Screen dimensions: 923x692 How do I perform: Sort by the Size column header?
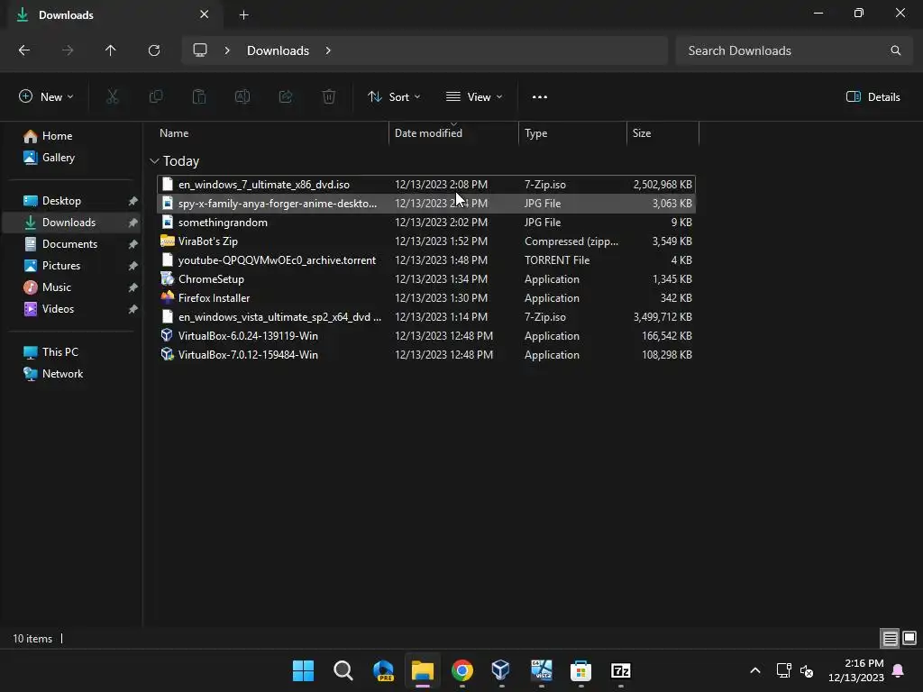tap(663, 133)
